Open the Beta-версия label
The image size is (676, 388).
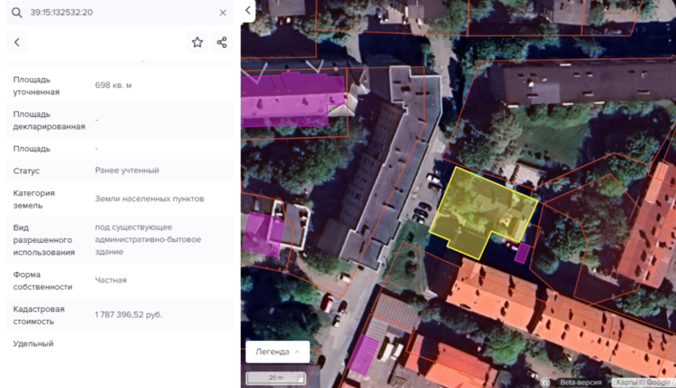(580, 382)
